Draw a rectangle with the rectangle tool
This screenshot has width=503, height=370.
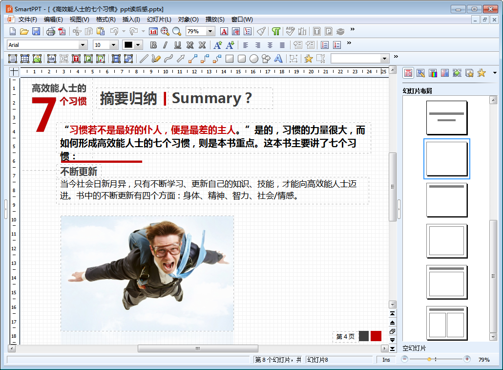pos(230,59)
